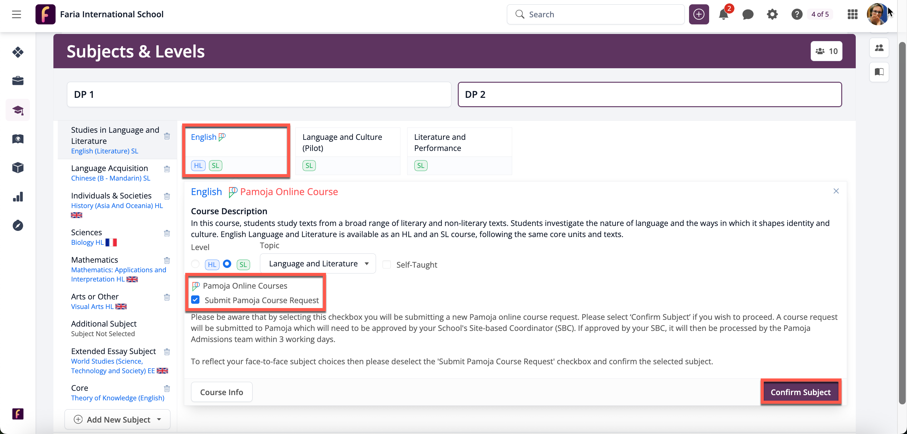The image size is (907, 434).
Task: Open the messages chat bubble icon
Action: click(747, 15)
